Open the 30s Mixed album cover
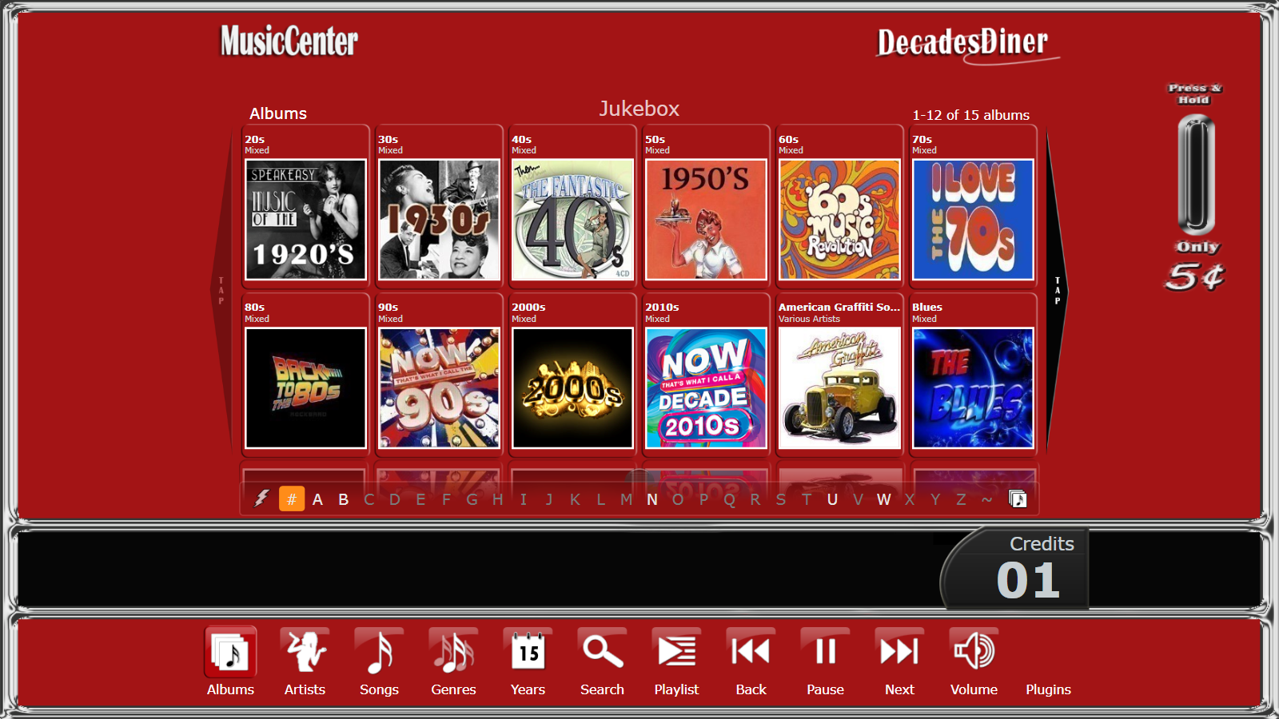 click(x=439, y=220)
